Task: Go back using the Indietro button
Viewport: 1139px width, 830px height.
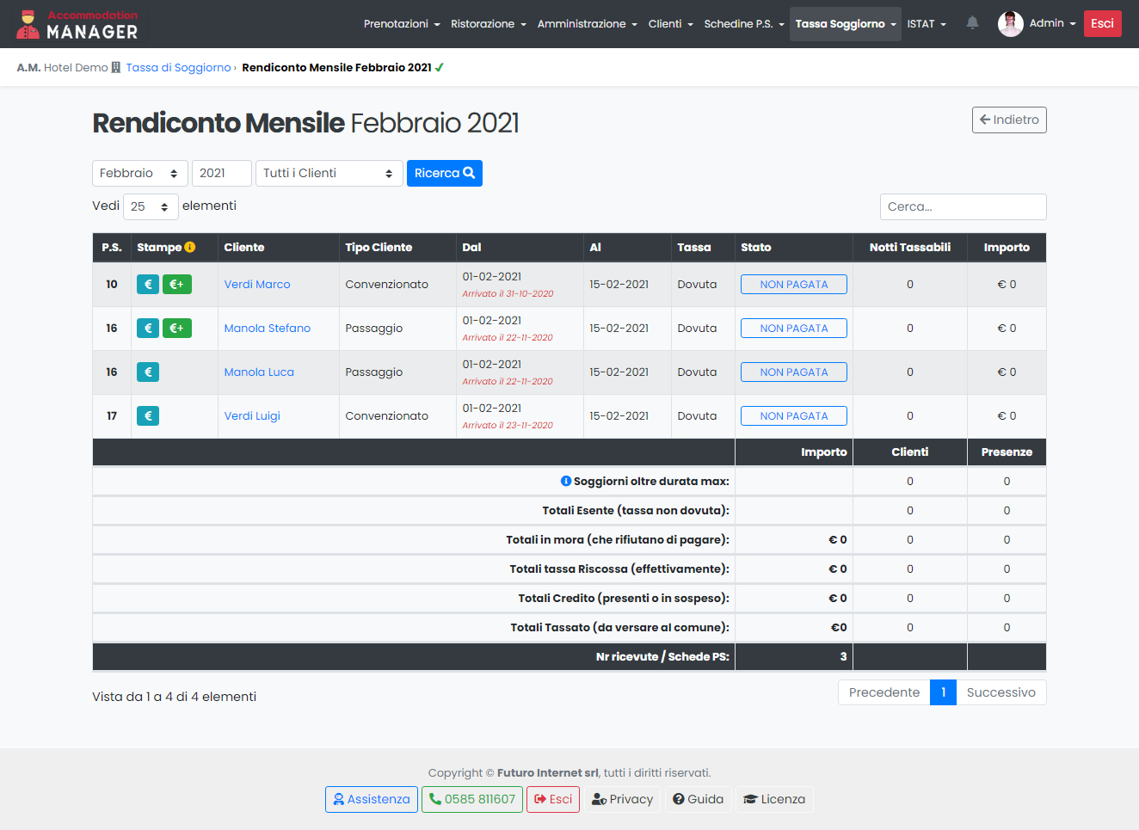Action: [1008, 120]
